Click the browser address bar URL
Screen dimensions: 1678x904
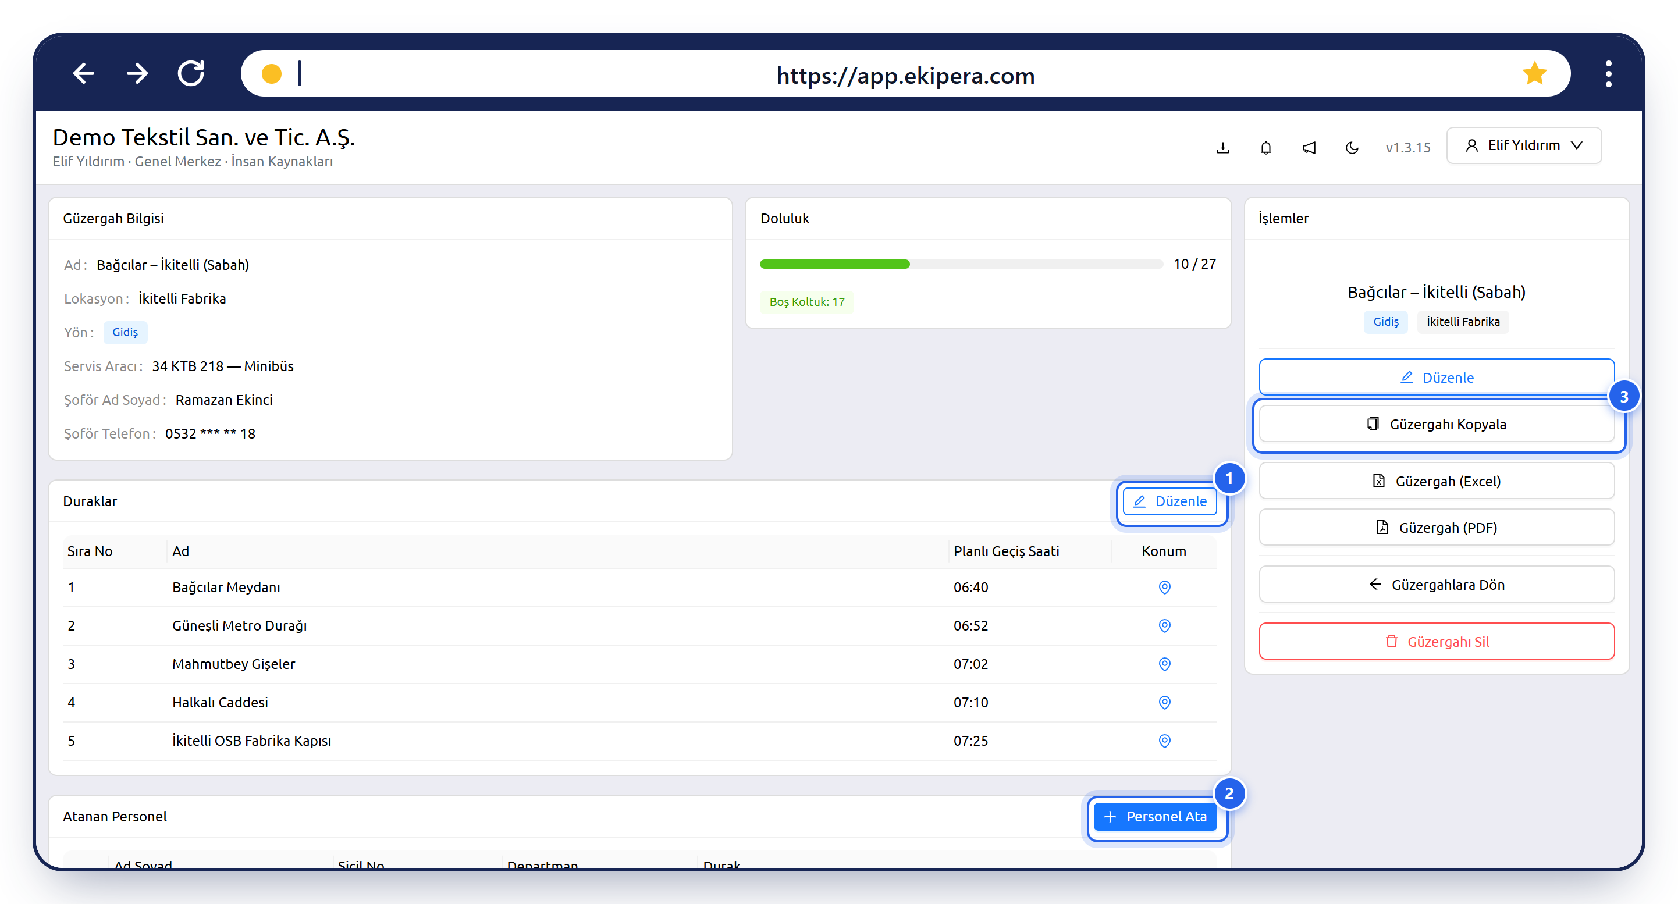905,76
